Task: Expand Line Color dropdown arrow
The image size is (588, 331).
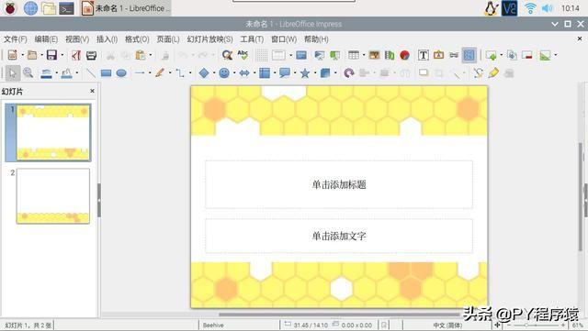Action: [x=57, y=73]
